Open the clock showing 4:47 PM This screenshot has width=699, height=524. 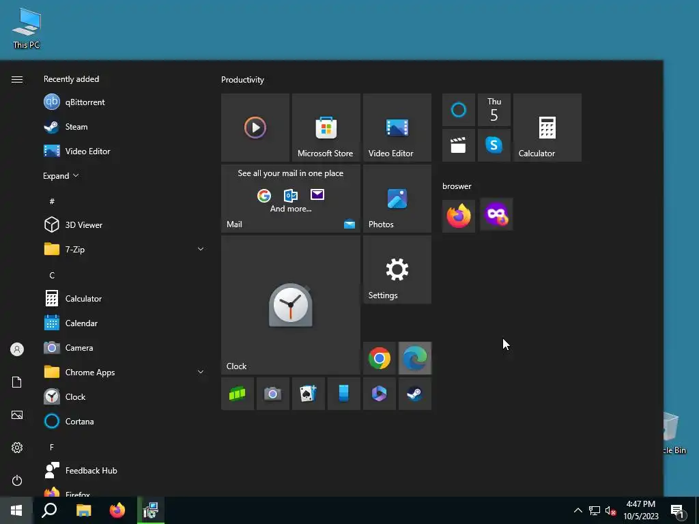tap(640, 510)
